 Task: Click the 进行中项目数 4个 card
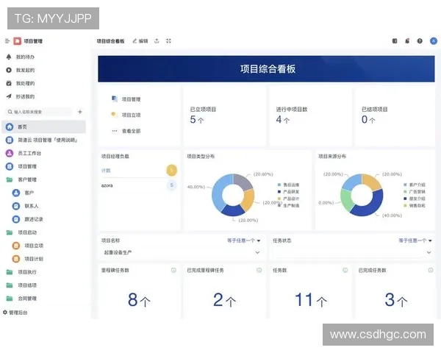310,115
